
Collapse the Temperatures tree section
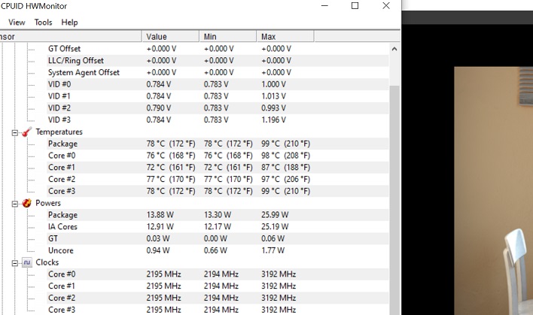click(14, 133)
